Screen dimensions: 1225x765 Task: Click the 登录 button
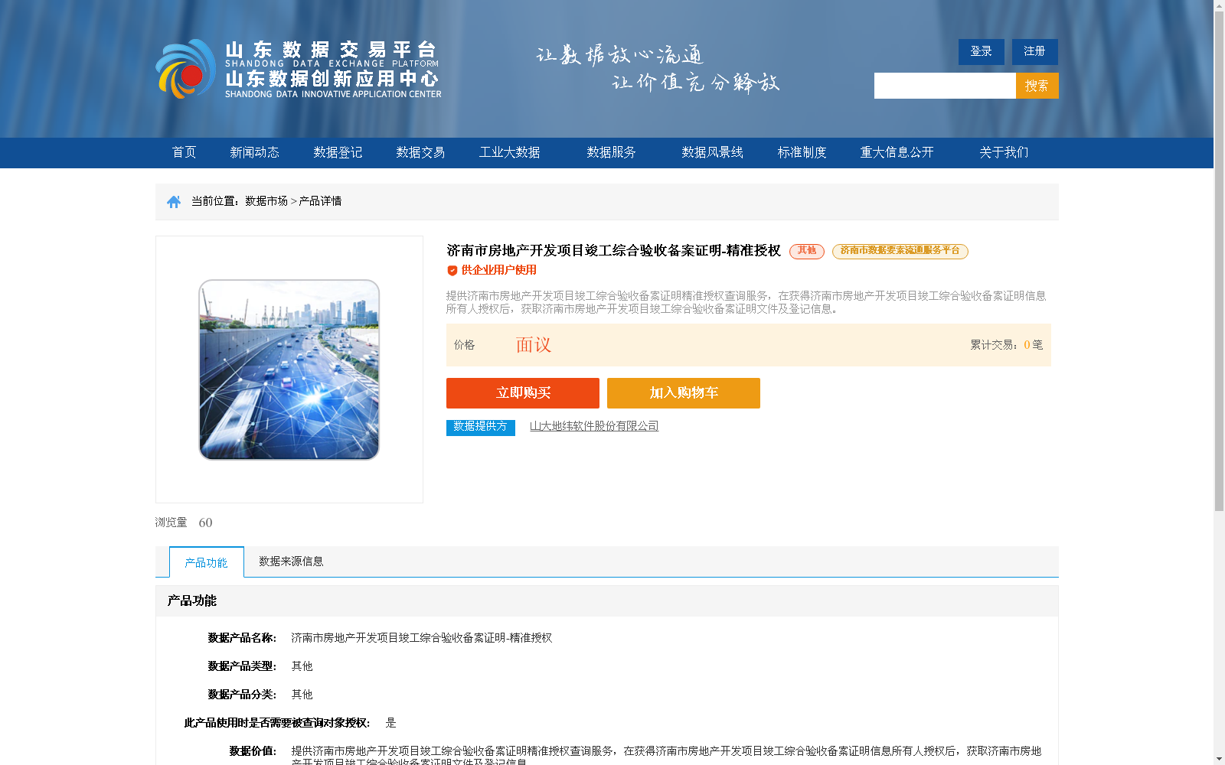pyautogui.click(x=982, y=51)
